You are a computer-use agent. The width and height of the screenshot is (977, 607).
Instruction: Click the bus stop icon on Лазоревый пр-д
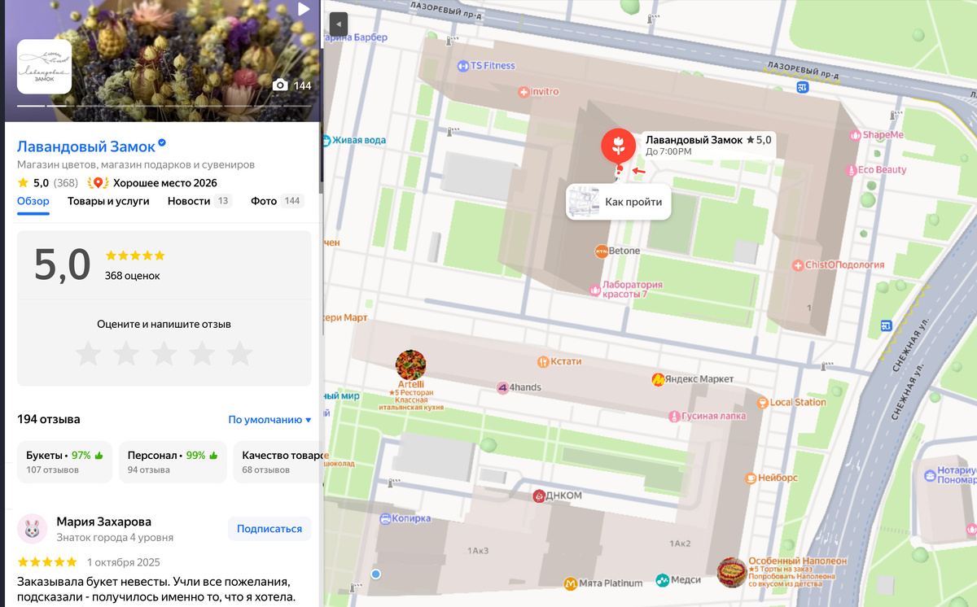click(x=802, y=87)
